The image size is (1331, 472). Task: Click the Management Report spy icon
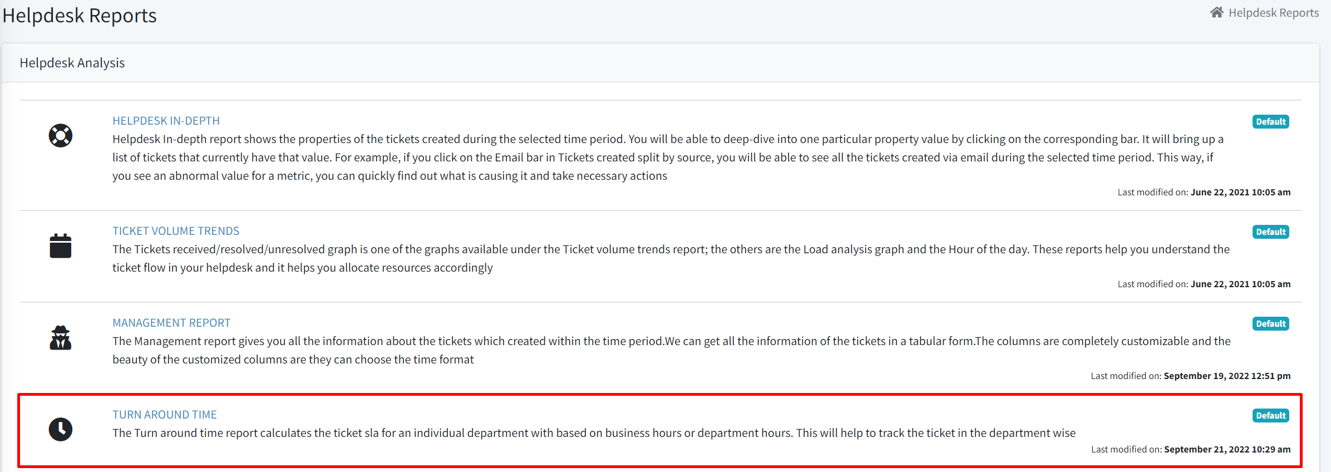[x=60, y=338]
